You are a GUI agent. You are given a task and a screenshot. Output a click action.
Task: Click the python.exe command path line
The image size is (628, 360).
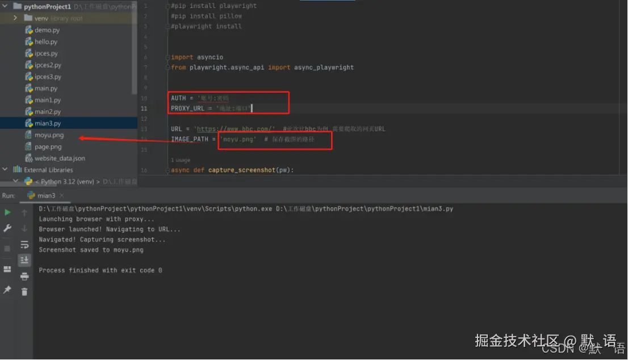pos(246,208)
